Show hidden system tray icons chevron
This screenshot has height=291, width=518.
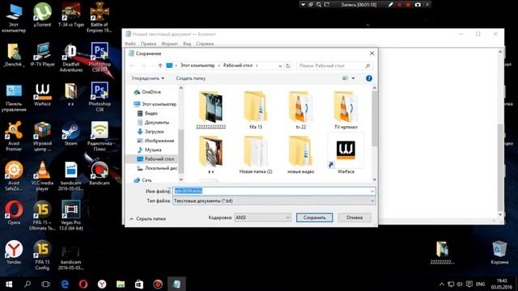[x=441, y=284]
